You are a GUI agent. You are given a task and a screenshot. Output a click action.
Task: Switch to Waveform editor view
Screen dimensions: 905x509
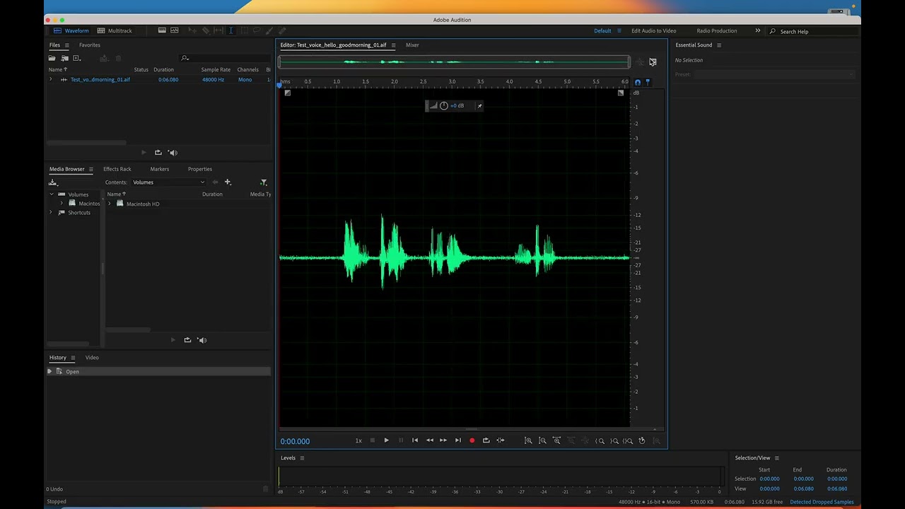click(71, 30)
